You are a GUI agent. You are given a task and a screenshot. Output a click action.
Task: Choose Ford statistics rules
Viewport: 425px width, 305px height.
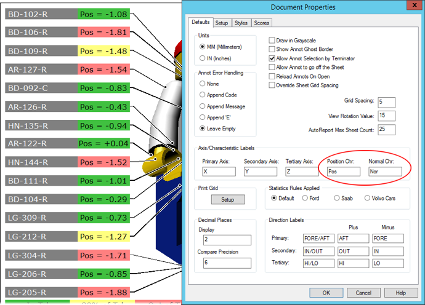click(x=306, y=198)
